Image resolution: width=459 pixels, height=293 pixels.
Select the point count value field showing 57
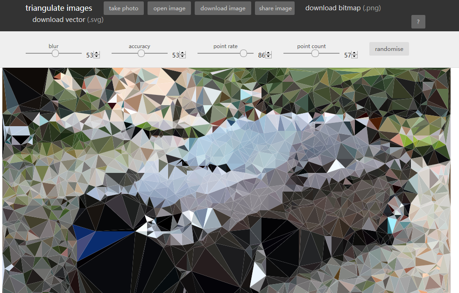347,55
